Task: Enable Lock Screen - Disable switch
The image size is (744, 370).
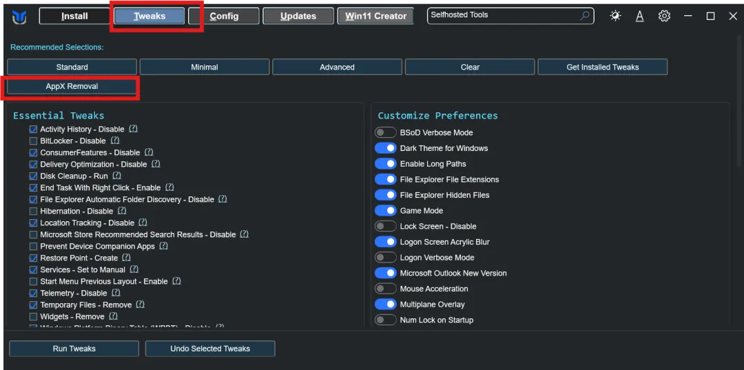Action: (x=385, y=226)
